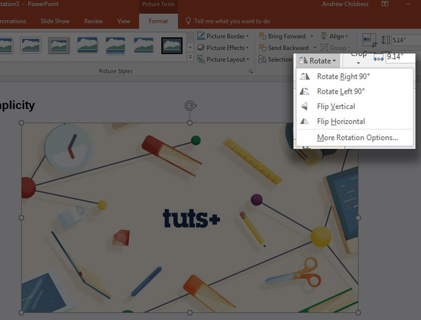
Task: Expand the Picture Styles gallery More button
Action: tap(191, 58)
